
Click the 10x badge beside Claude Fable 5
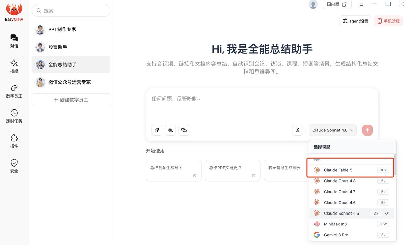click(x=383, y=170)
